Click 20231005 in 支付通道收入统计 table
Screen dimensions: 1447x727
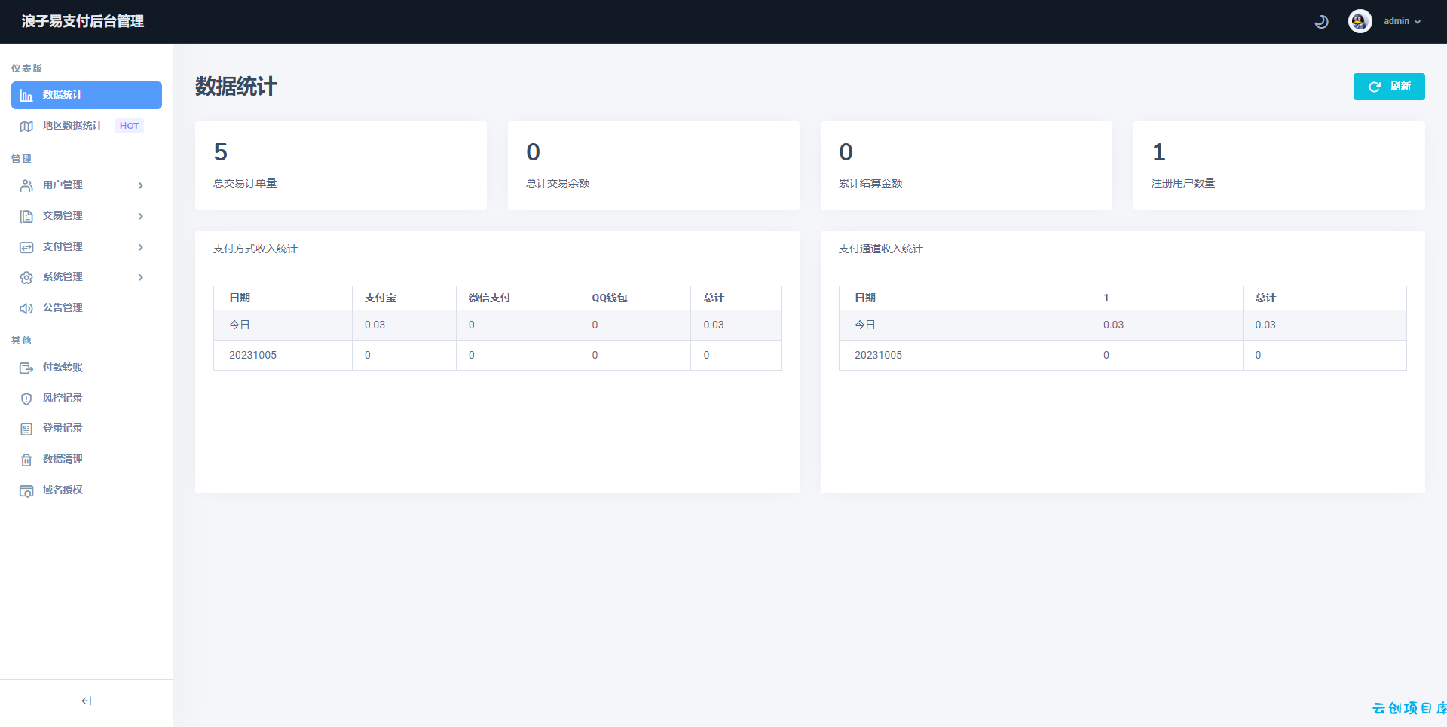878,355
